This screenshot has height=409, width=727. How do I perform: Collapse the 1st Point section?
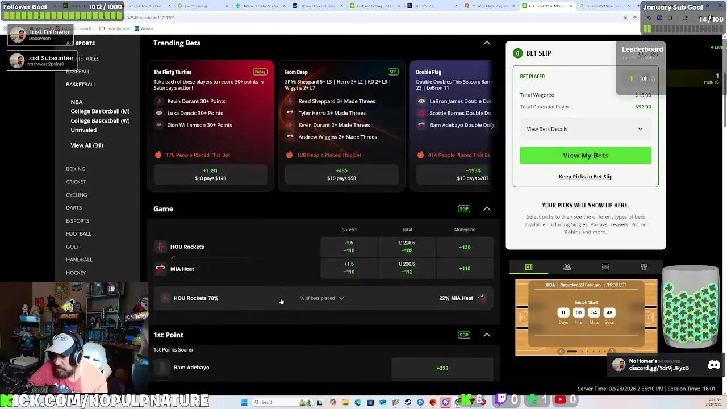487,335
